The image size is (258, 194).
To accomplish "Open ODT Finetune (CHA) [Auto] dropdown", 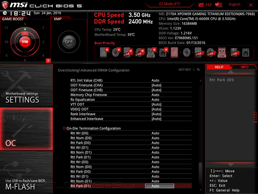I will 156,85.
